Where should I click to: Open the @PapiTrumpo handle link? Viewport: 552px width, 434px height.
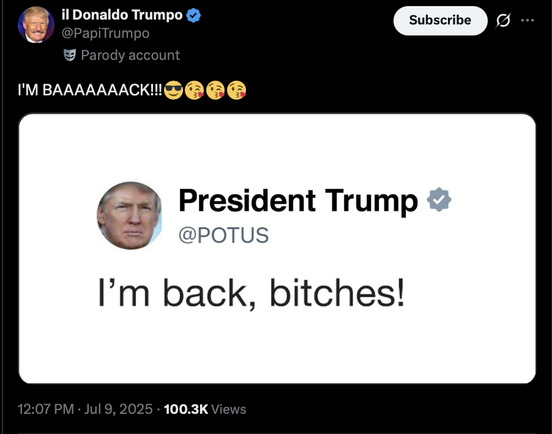(x=106, y=33)
